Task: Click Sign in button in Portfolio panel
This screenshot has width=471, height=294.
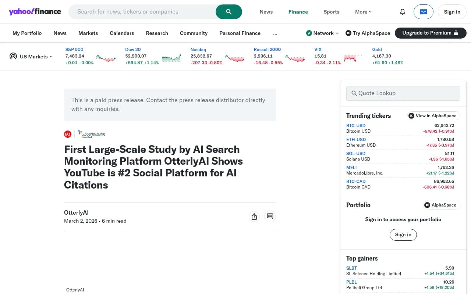Action: click(403, 235)
